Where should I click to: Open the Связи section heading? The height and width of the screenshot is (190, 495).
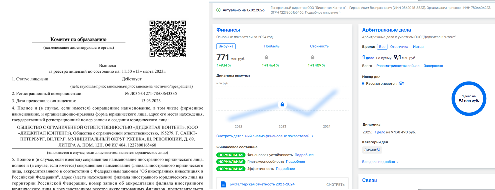coord(370,180)
